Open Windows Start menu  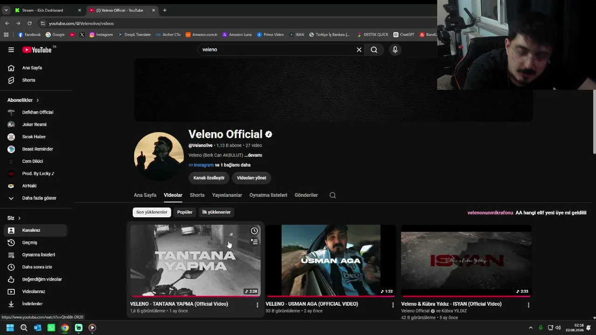10,328
